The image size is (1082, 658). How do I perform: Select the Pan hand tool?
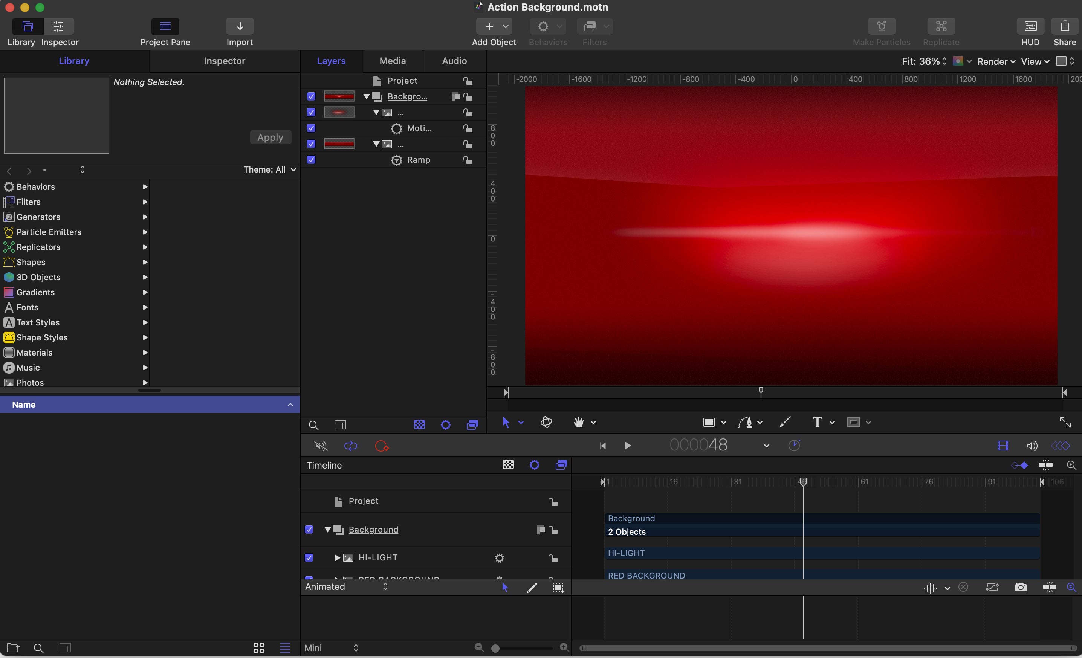click(578, 422)
